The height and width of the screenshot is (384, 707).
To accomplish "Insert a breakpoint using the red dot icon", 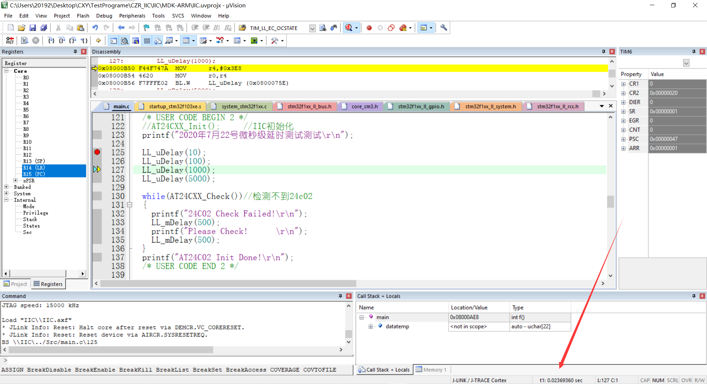I will pyautogui.click(x=369, y=28).
